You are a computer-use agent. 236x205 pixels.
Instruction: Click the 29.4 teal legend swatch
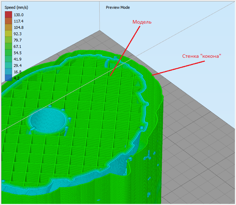coord(8,65)
